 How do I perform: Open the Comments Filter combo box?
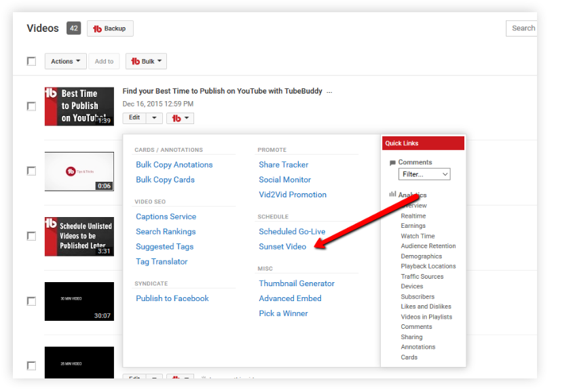424,174
